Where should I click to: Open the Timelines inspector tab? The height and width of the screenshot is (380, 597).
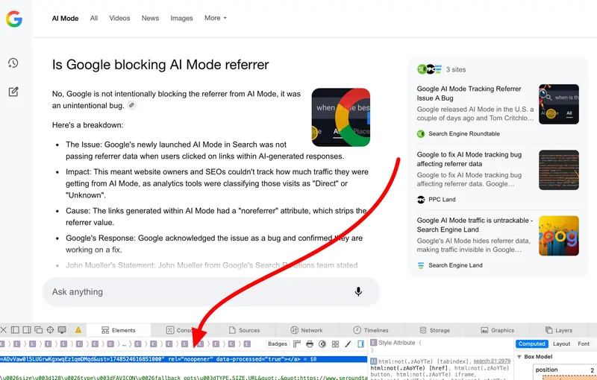[371, 330]
